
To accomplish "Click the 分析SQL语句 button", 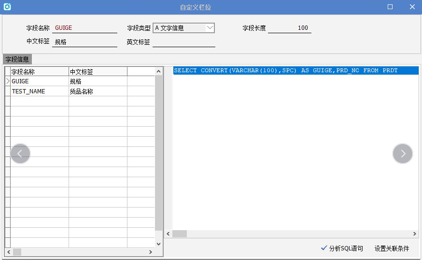I will point(346,248).
